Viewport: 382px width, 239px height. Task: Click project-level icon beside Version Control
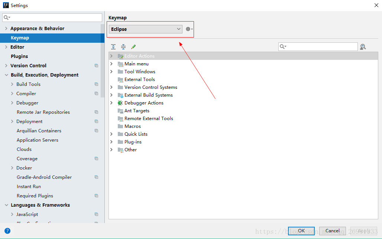[97, 65]
